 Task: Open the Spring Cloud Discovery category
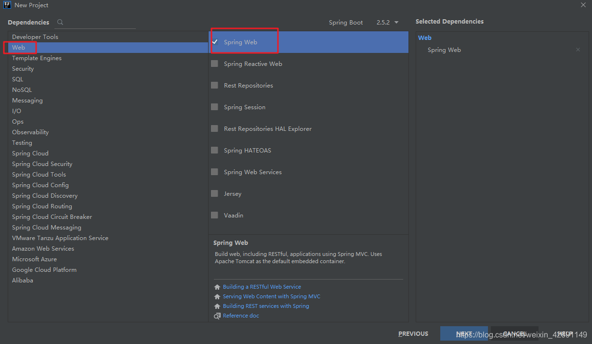108,196
